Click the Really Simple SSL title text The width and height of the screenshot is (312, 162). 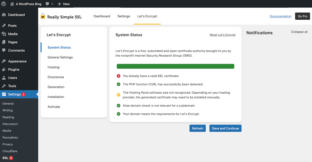[64, 17]
